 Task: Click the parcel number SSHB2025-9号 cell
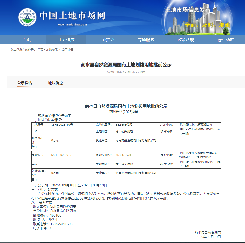click(x=61, y=155)
